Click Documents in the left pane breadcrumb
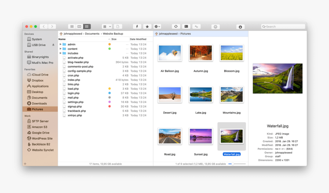Viewport: 329px width, 193px height. point(92,34)
